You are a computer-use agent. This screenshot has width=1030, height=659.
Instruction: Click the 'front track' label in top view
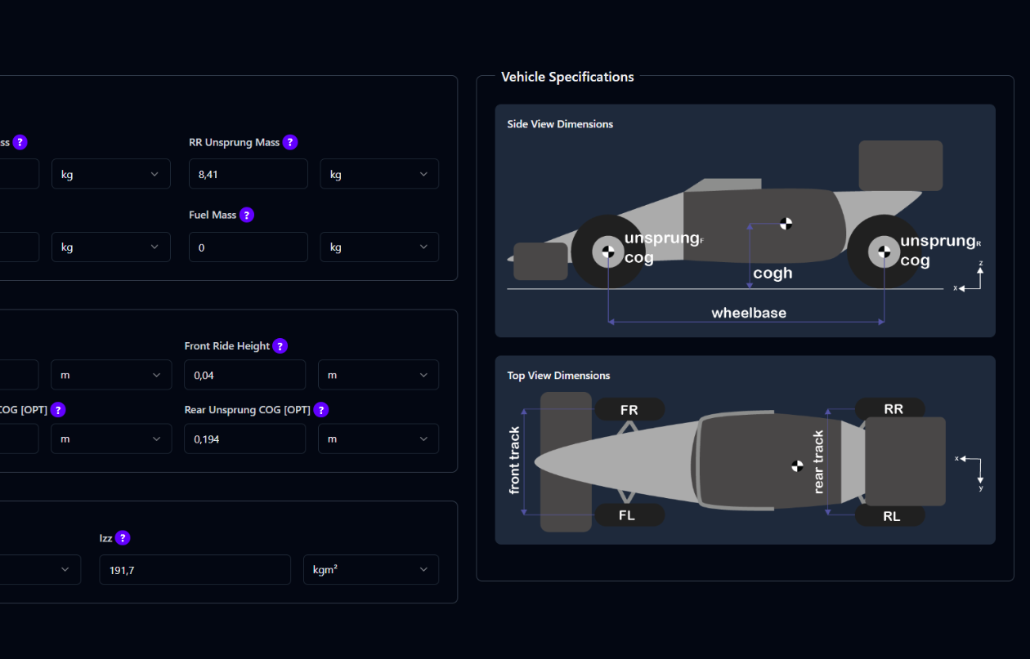click(514, 461)
